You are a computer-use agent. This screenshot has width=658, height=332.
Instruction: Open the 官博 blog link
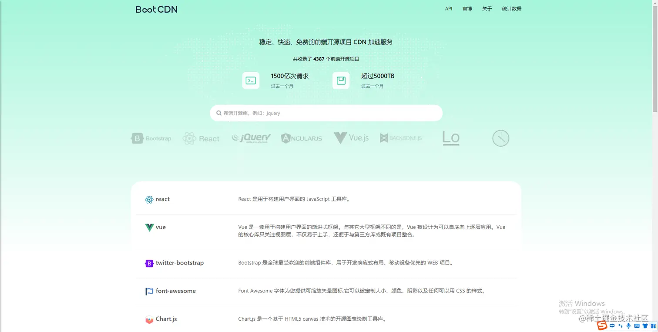(467, 9)
